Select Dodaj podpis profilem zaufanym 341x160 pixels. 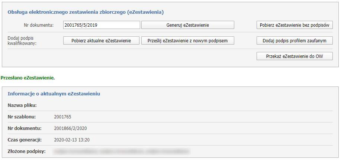[x=295, y=40]
